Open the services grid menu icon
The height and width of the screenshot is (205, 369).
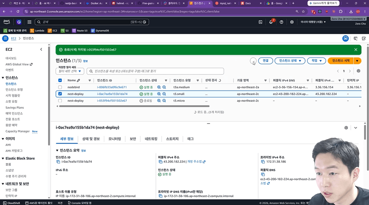tap(30, 22)
